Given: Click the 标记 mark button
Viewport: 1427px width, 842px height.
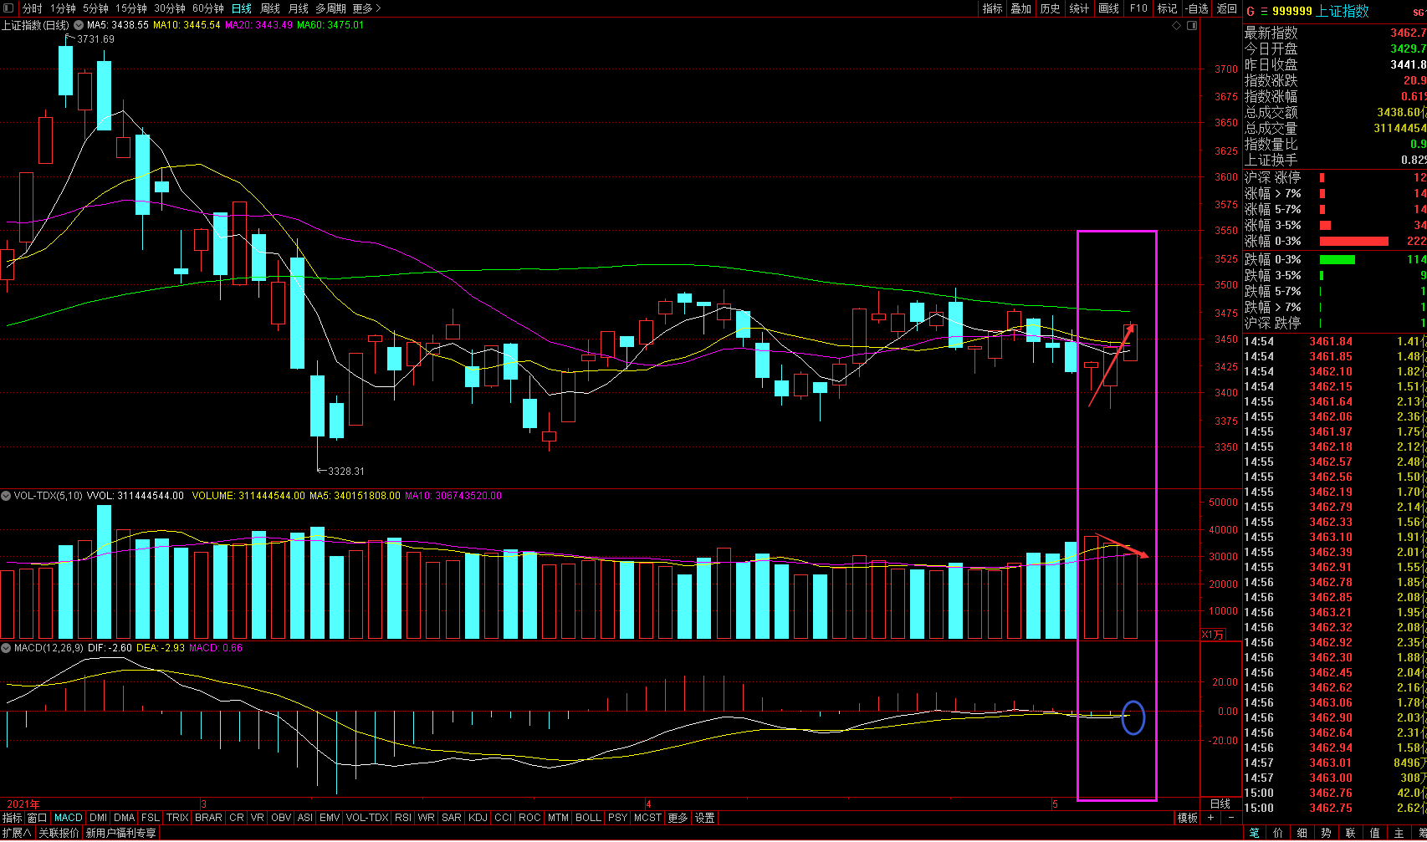Looking at the screenshot, I should pos(1167,8).
